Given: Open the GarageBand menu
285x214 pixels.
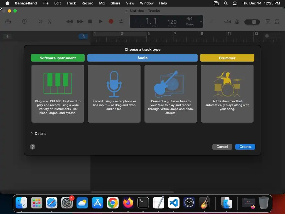Looking at the screenshot, I should point(26,3).
